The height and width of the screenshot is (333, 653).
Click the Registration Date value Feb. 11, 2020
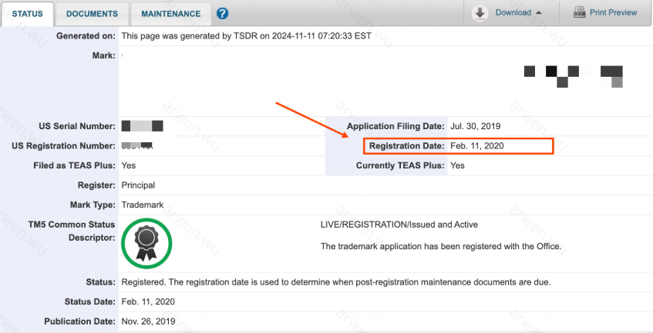[x=477, y=145]
